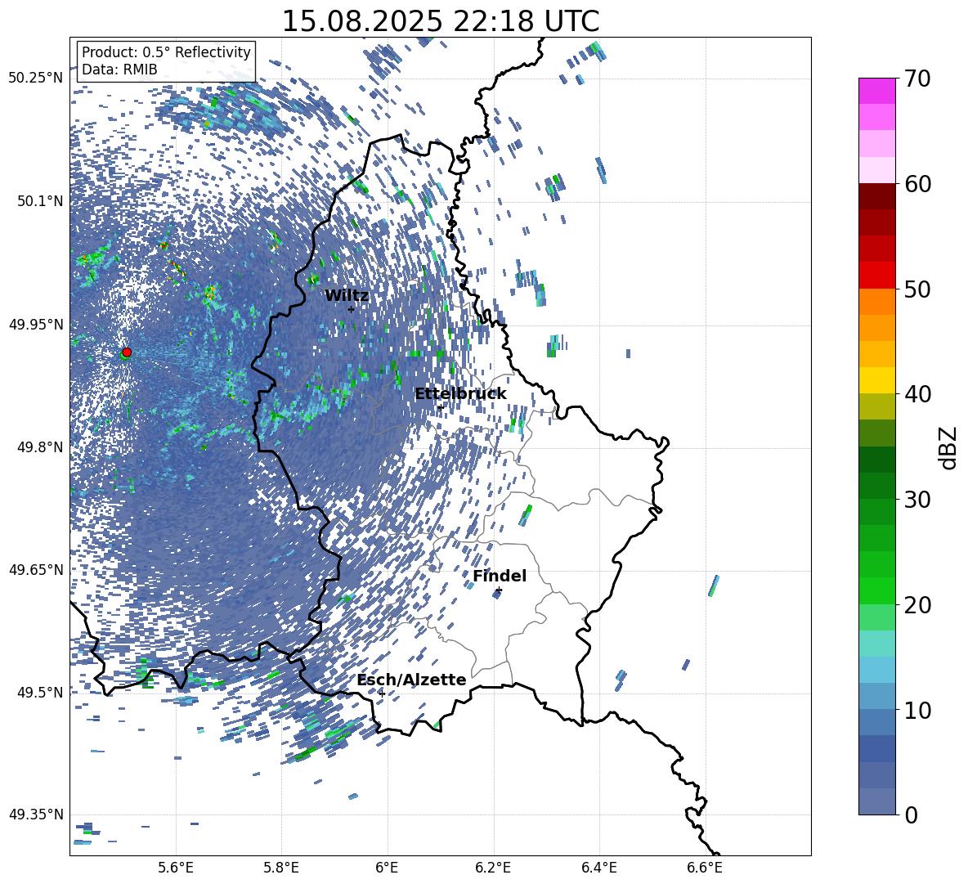968x884 pixels.
Task: Click the 6.6°E longitude label
Action: [705, 868]
